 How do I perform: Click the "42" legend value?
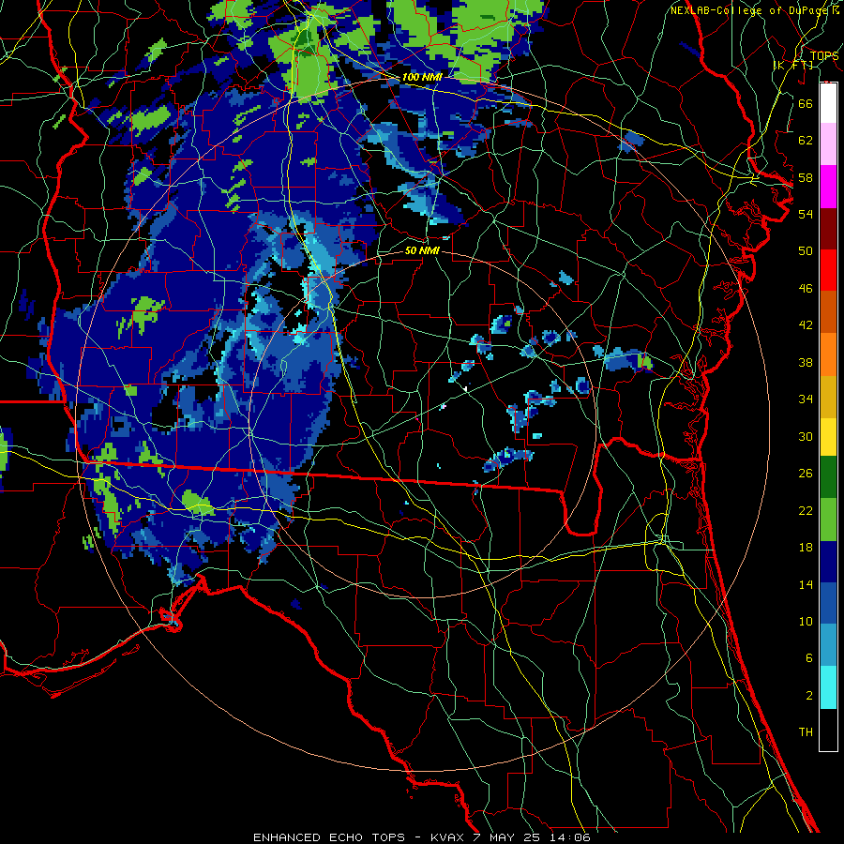pos(806,325)
